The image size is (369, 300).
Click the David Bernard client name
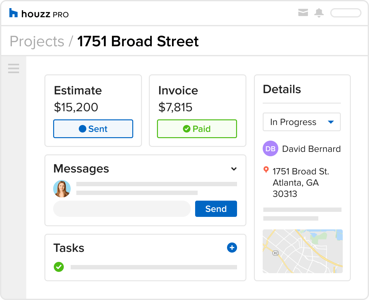coord(311,149)
